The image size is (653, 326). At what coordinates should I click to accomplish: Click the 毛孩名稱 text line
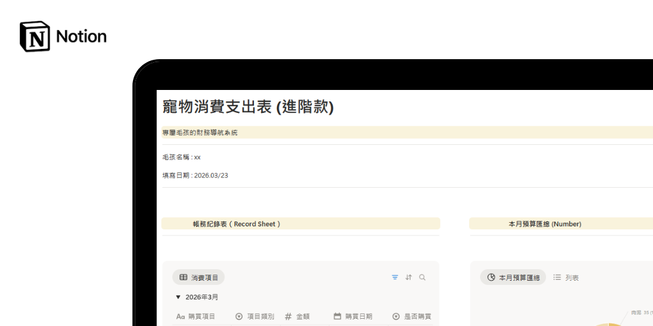click(x=181, y=157)
